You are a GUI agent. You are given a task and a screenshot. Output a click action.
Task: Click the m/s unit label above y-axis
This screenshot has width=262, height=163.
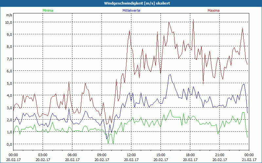[x=9, y=15]
